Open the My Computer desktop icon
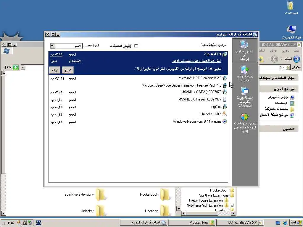The width and height of the screenshot is (303, 227). coord(291,30)
